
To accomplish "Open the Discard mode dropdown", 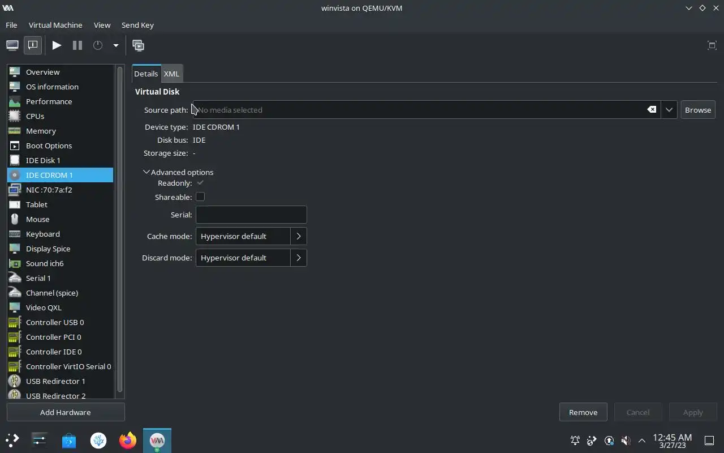I will coord(251,258).
